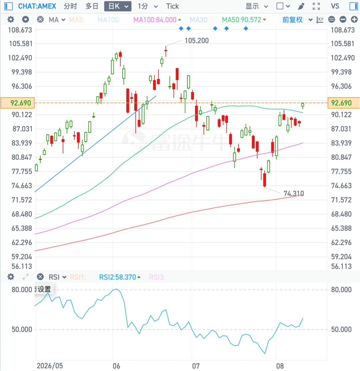
Task: Click the 105.200 high price label
Action: [x=196, y=40]
